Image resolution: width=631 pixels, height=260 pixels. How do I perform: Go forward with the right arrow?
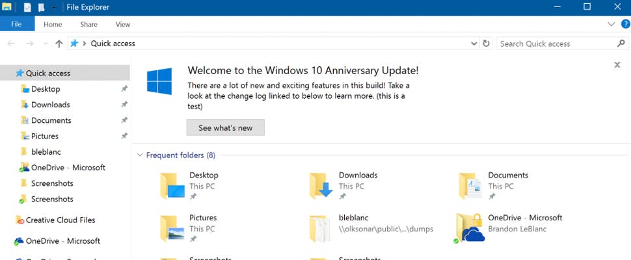point(30,44)
